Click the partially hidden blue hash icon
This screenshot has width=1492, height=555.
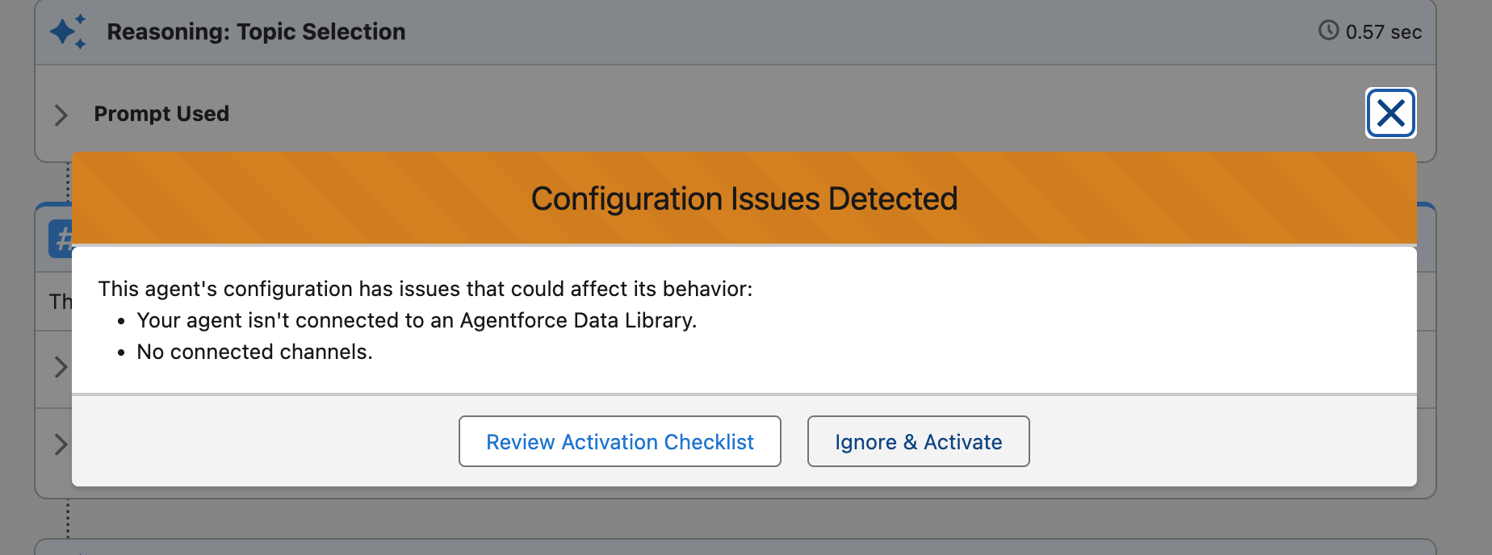point(61,239)
